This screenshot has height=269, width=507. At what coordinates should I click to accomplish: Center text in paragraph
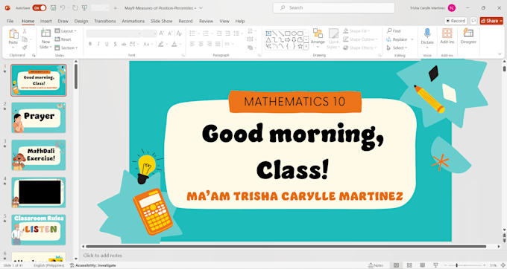[201, 44]
